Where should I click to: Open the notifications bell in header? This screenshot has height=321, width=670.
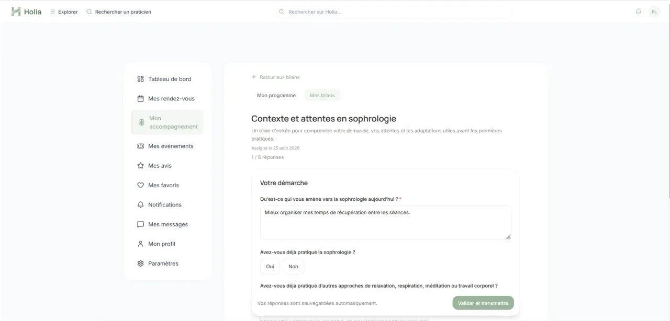[x=639, y=12]
